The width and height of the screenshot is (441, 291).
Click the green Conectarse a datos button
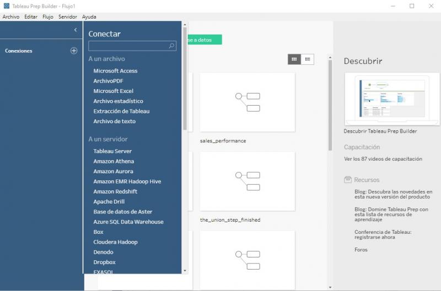[x=203, y=40]
